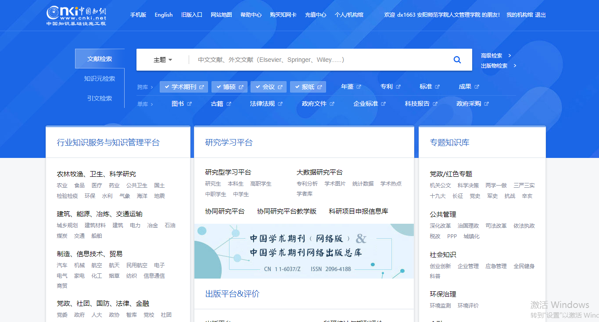Image resolution: width=599 pixels, height=322 pixels.
Task: Click the arrow beside 高级检索
Action: [x=509, y=56]
